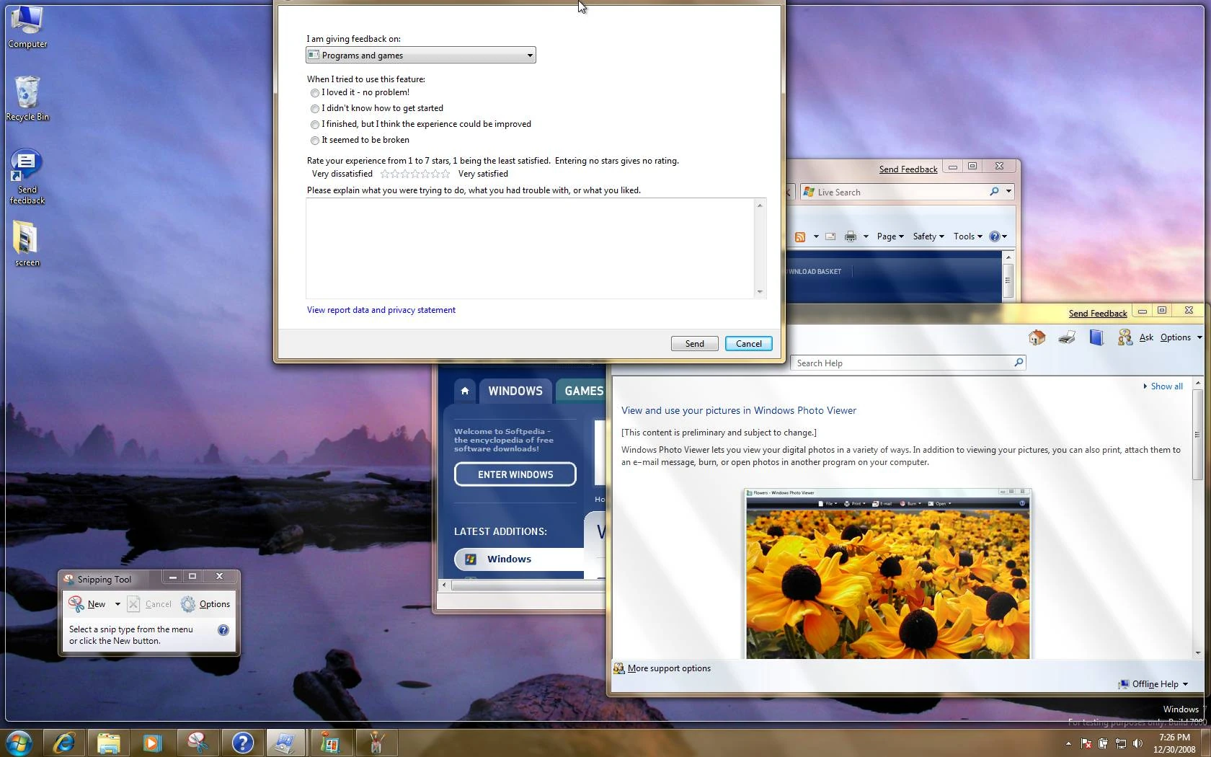
Task: Select 'I didn't know how to get started'
Action: pos(315,109)
